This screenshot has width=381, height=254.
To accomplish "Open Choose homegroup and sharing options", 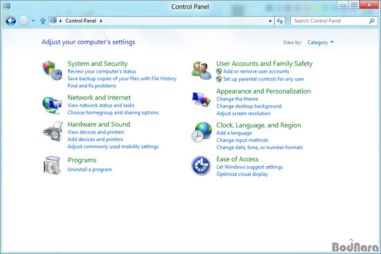I will (x=113, y=112).
